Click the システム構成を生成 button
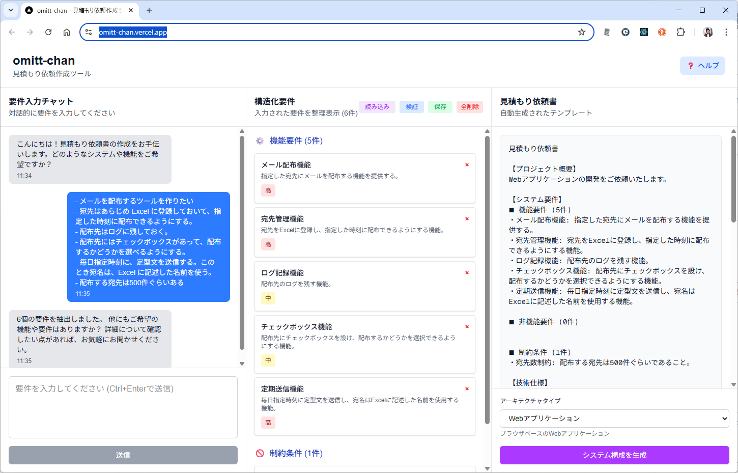738x473 pixels. (x=614, y=455)
